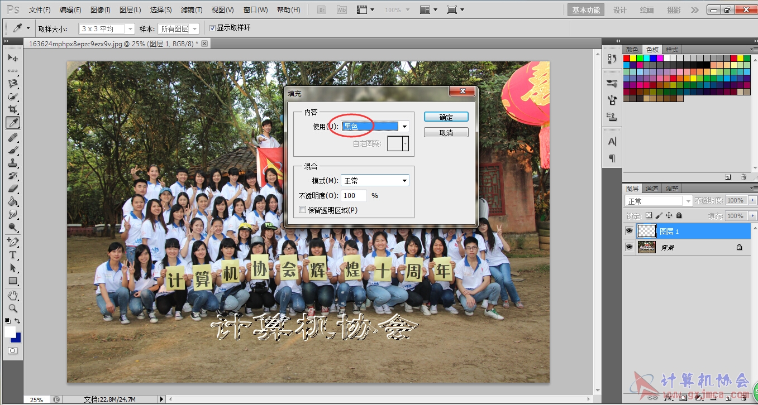Open the Brush Presets panel icon

(x=612, y=83)
